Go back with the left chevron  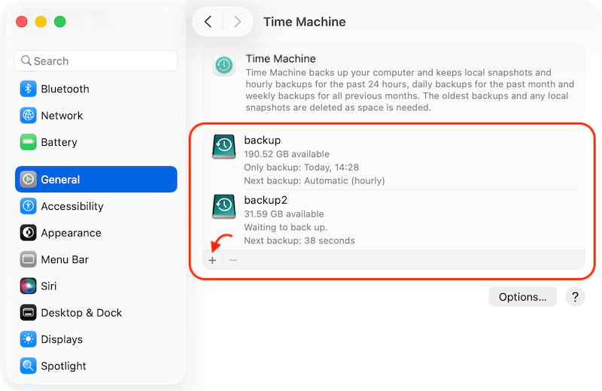208,22
